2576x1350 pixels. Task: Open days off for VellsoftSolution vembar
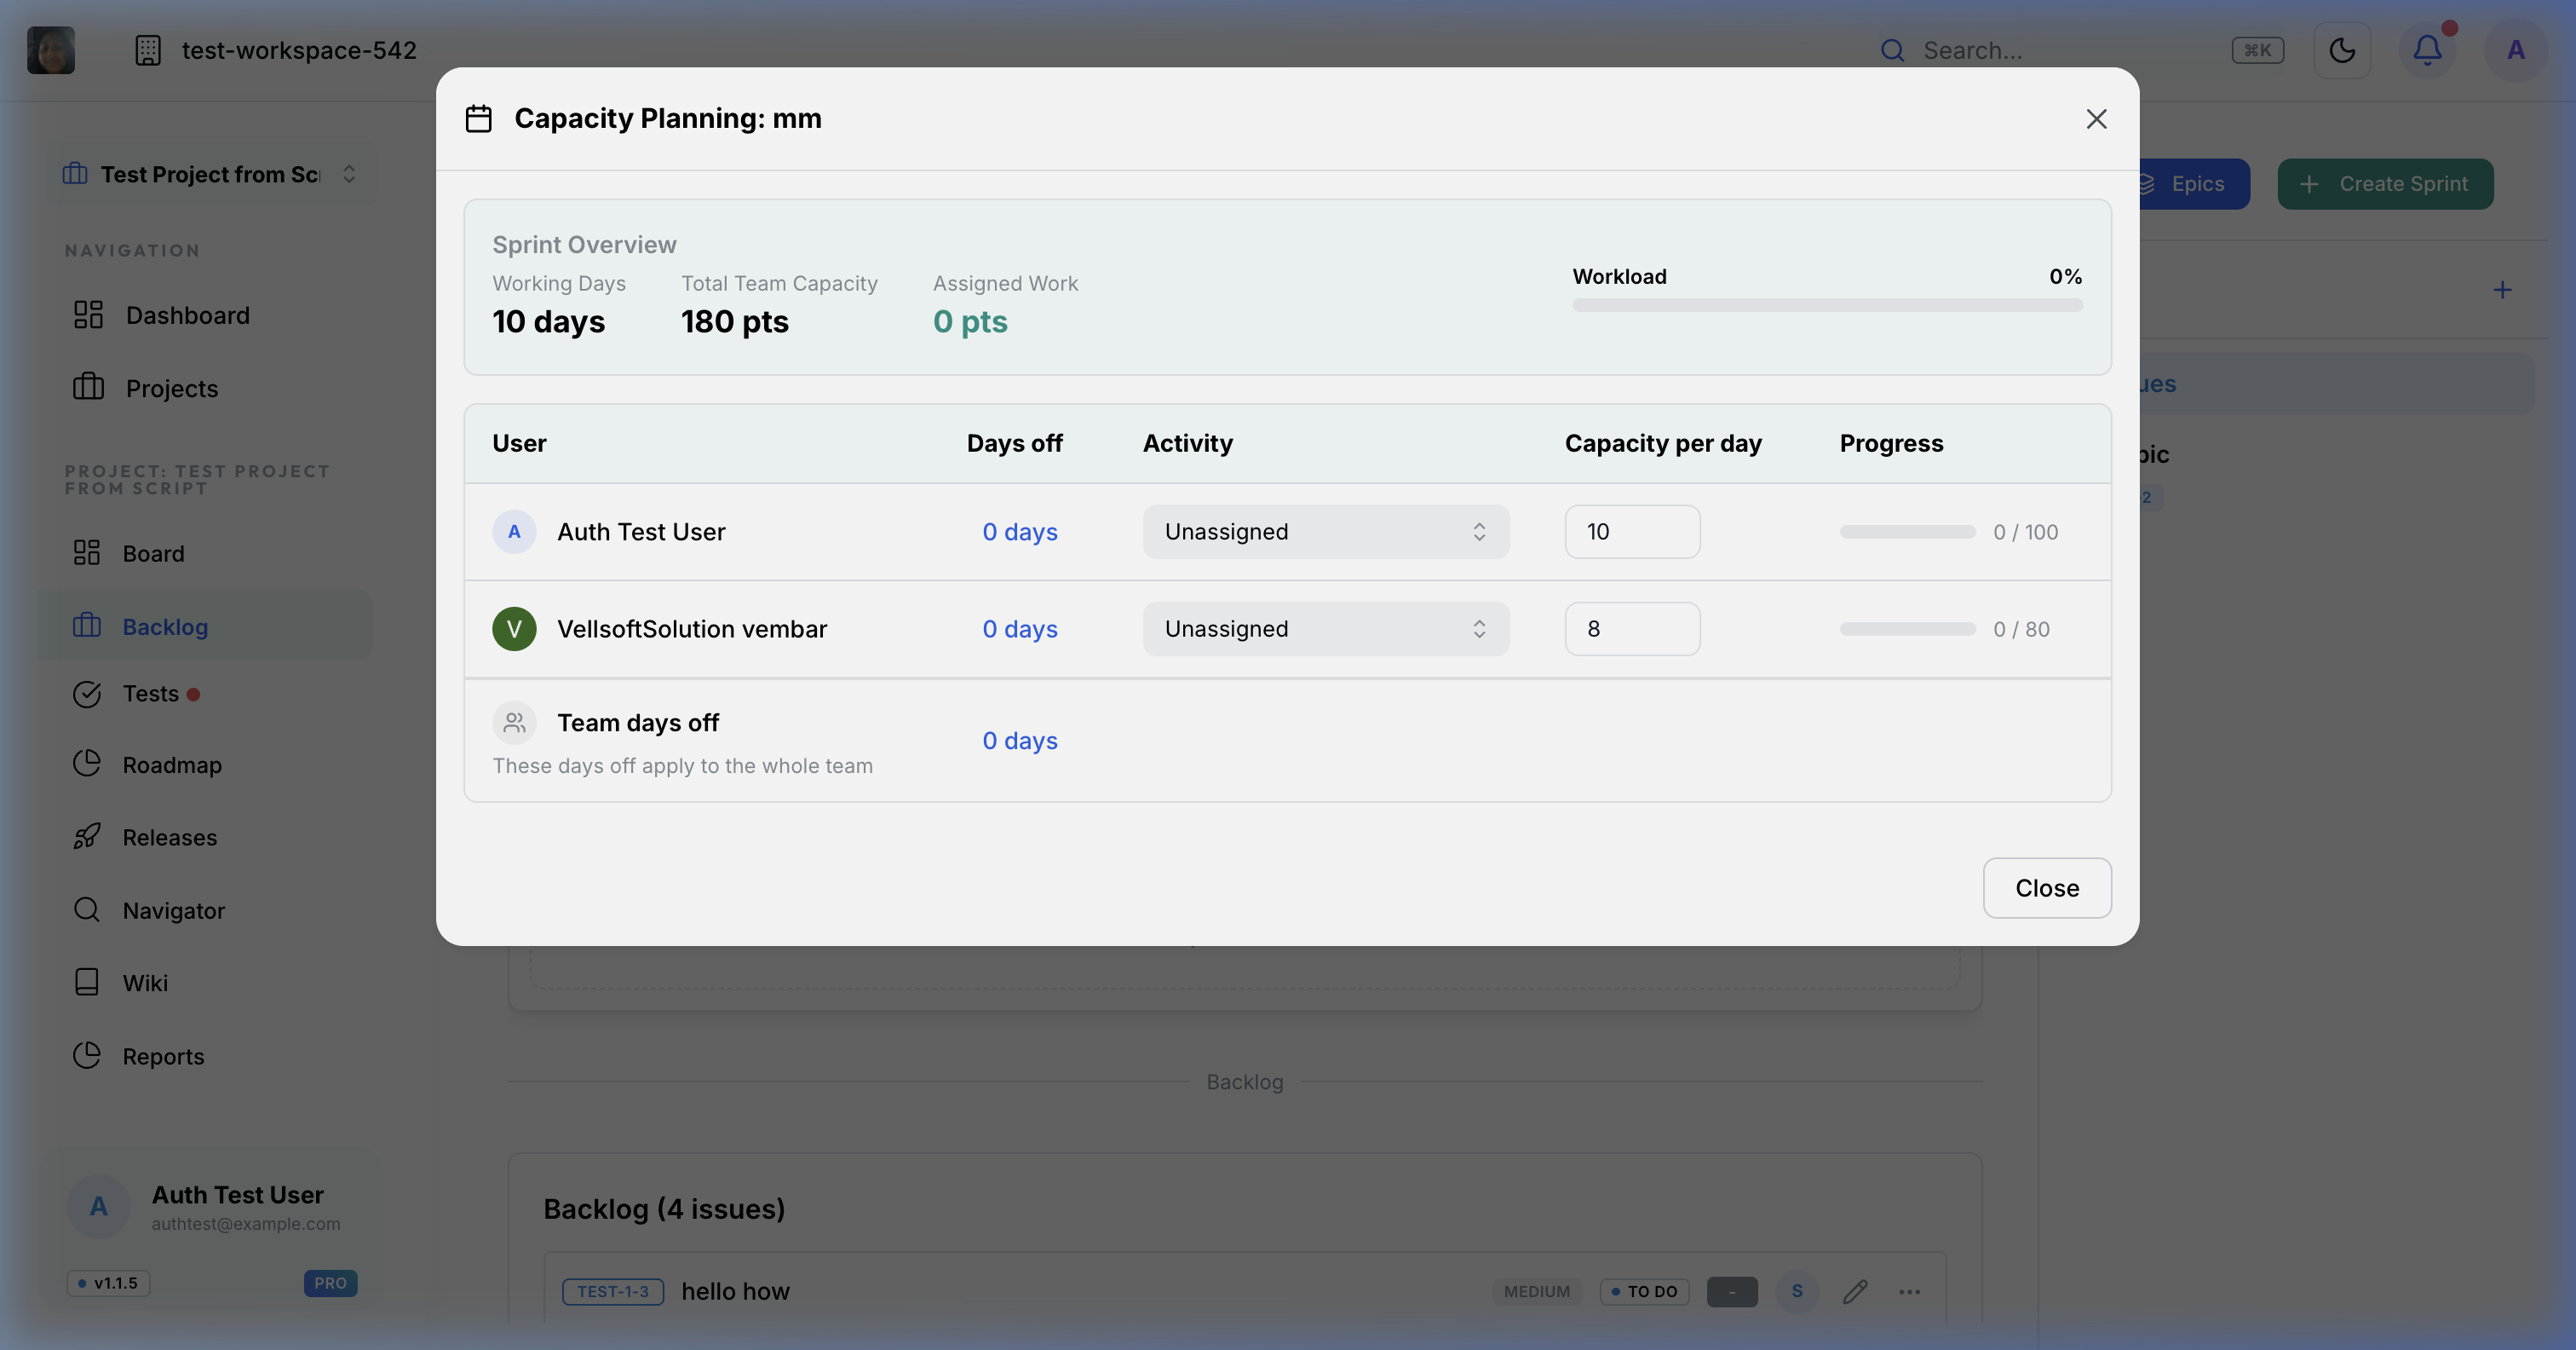point(1019,628)
